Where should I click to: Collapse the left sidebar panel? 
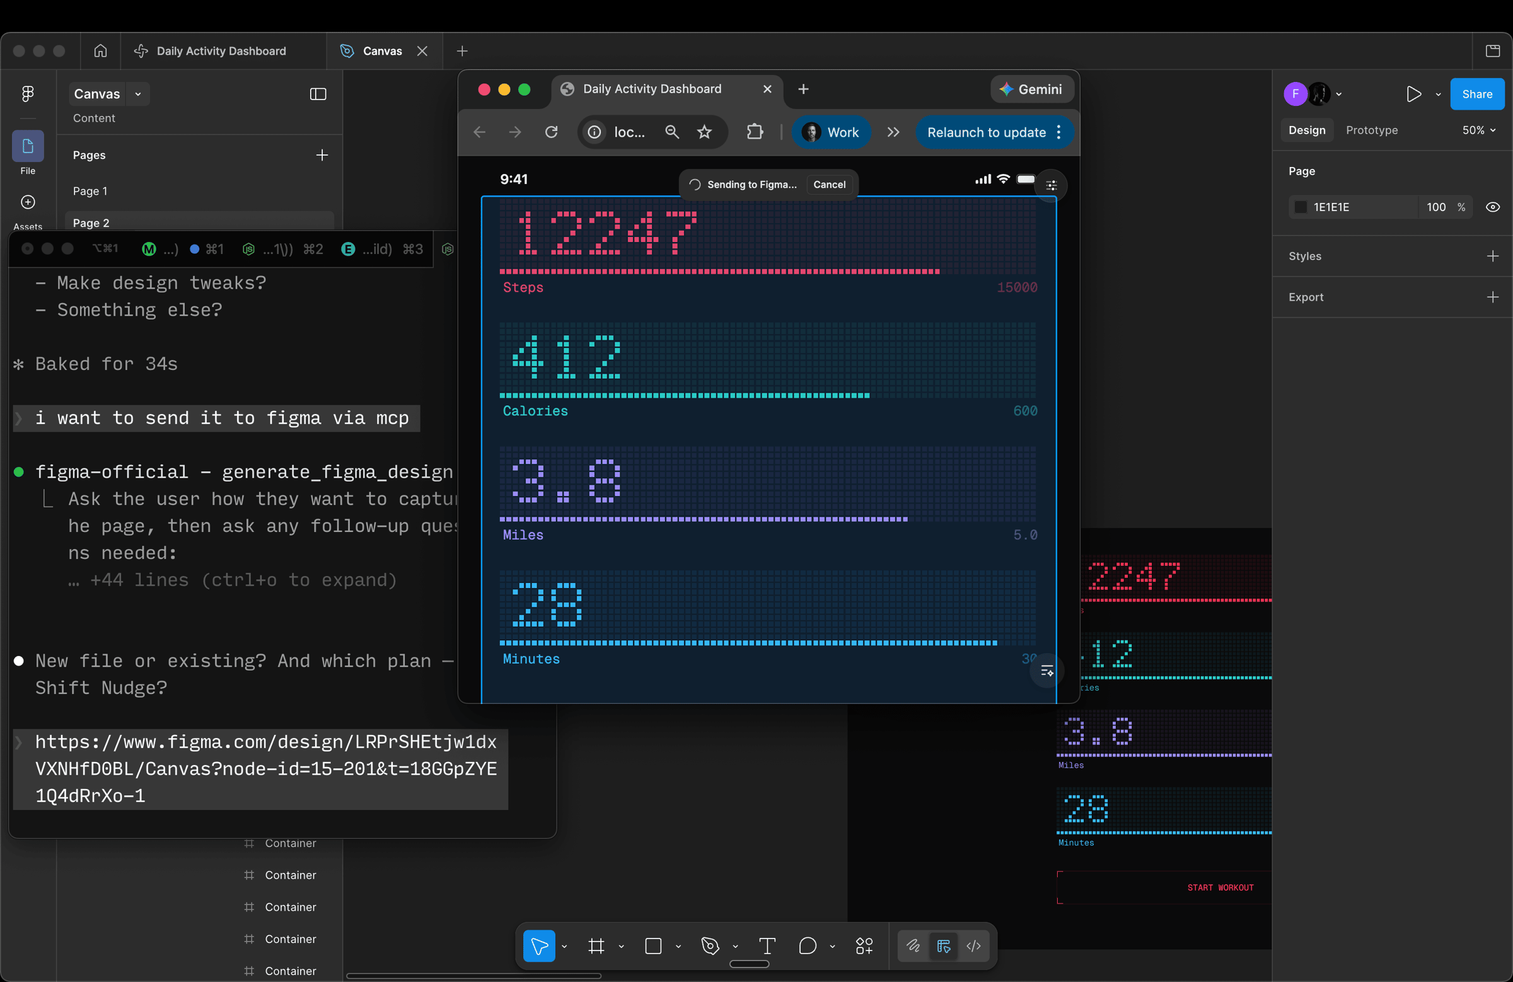click(x=318, y=94)
